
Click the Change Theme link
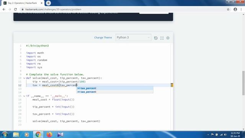click(x=103, y=38)
